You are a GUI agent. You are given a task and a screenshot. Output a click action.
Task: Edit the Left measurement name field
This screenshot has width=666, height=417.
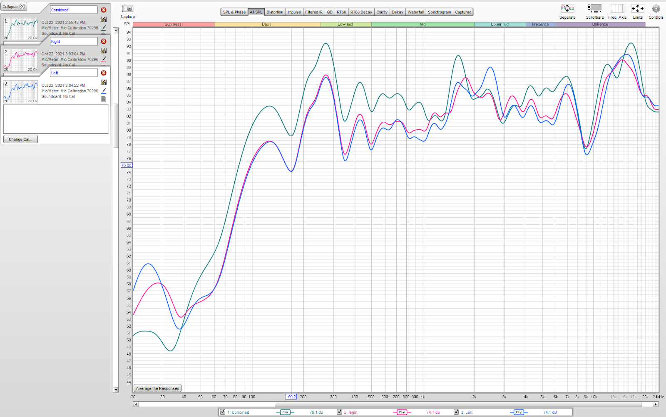(x=74, y=73)
